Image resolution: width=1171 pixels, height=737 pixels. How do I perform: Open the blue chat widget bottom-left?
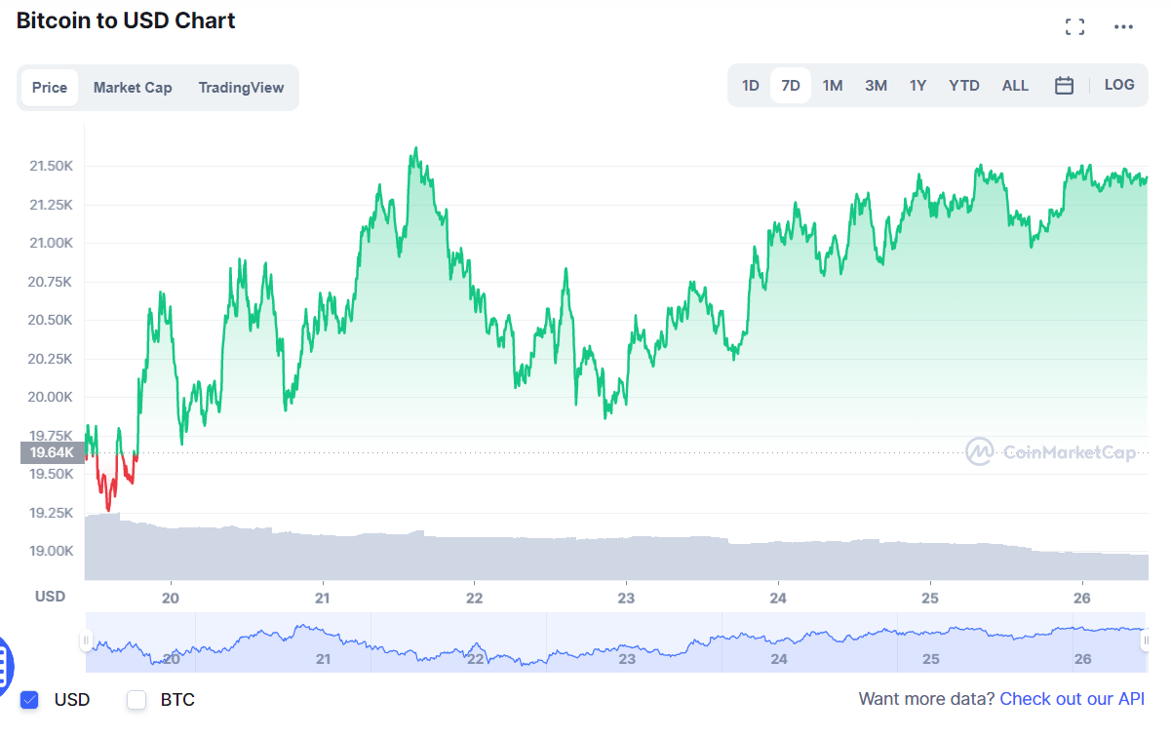pos(8,667)
